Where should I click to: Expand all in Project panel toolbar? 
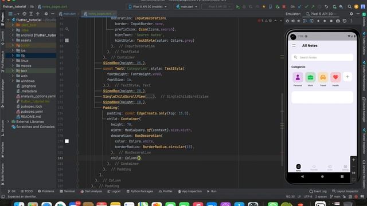[x=31, y=14]
